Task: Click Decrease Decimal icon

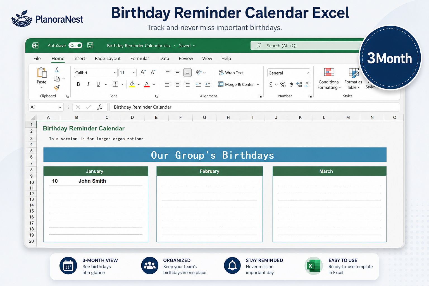Action: pyautogui.click(x=307, y=84)
